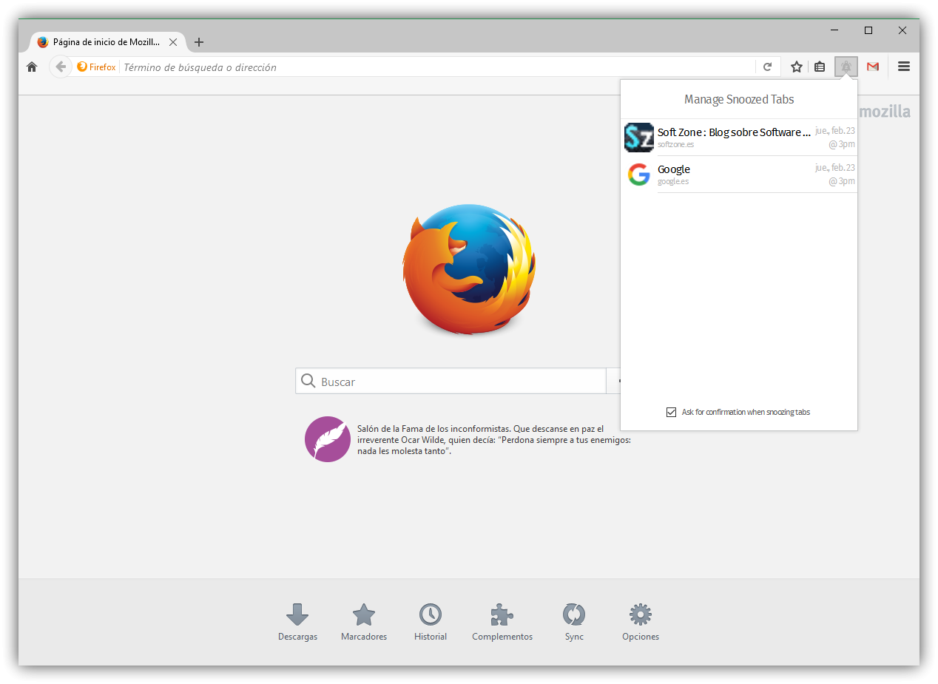Click the Soft Zone favicon thumbnail

point(639,138)
